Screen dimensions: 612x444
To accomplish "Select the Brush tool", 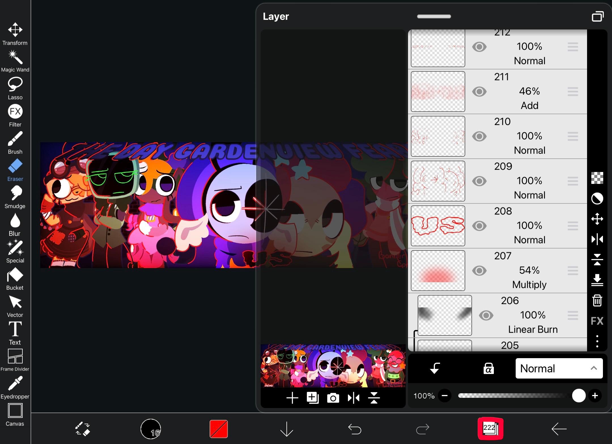I will point(15,143).
